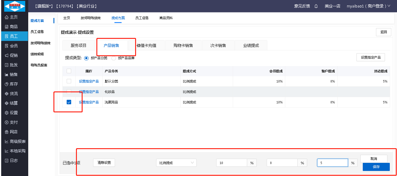Viewport: 397px width, 176px height.
Task: Open the 员工信息 top tab
Action: point(142,18)
